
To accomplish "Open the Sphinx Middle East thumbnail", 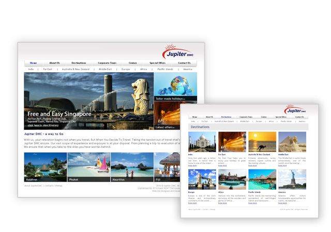I will pyautogui.click(x=292, y=142).
